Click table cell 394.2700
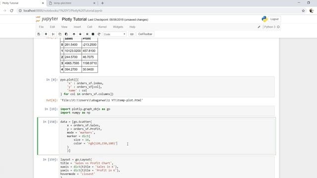 coord(73,69)
